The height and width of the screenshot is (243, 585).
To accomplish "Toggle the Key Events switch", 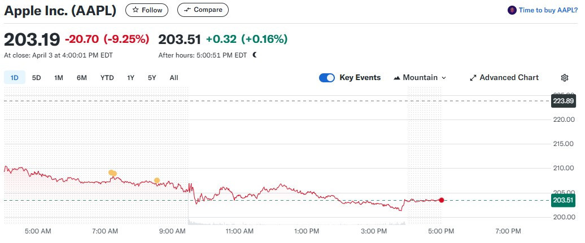I will [327, 78].
